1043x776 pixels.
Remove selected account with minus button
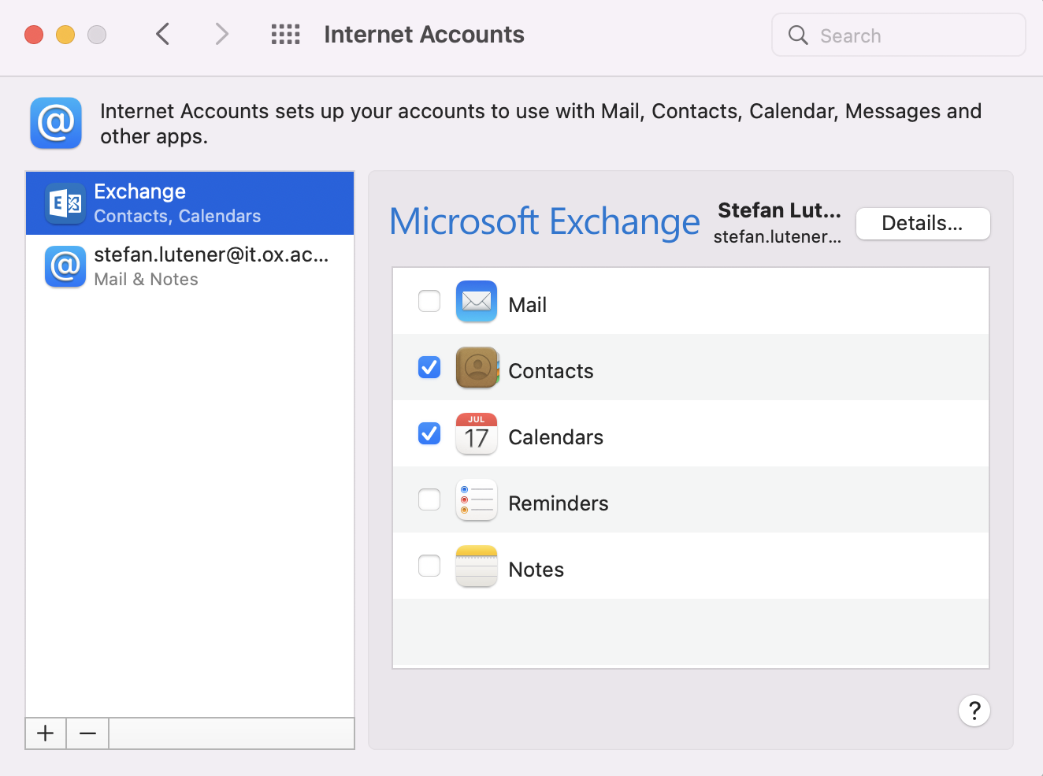87,733
